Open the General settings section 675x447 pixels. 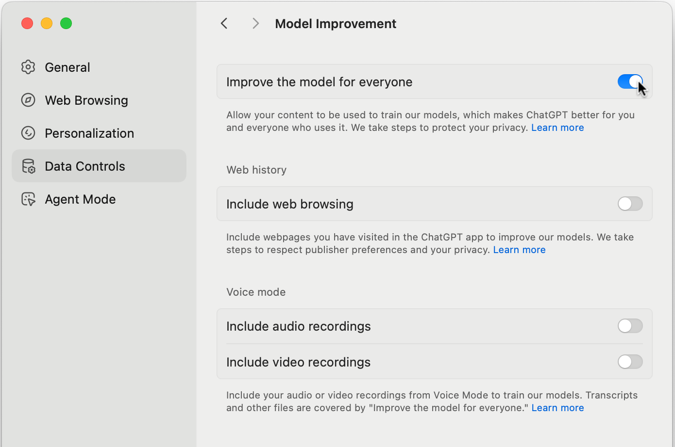tap(67, 67)
